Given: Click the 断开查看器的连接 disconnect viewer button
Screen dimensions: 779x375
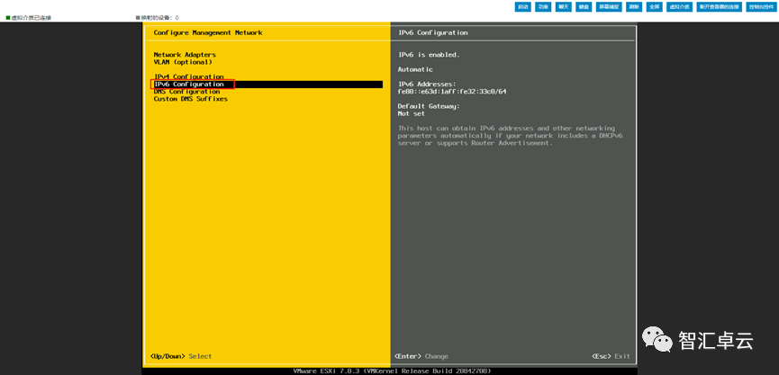Looking at the screenshot, I should click(x=719, y=7).
